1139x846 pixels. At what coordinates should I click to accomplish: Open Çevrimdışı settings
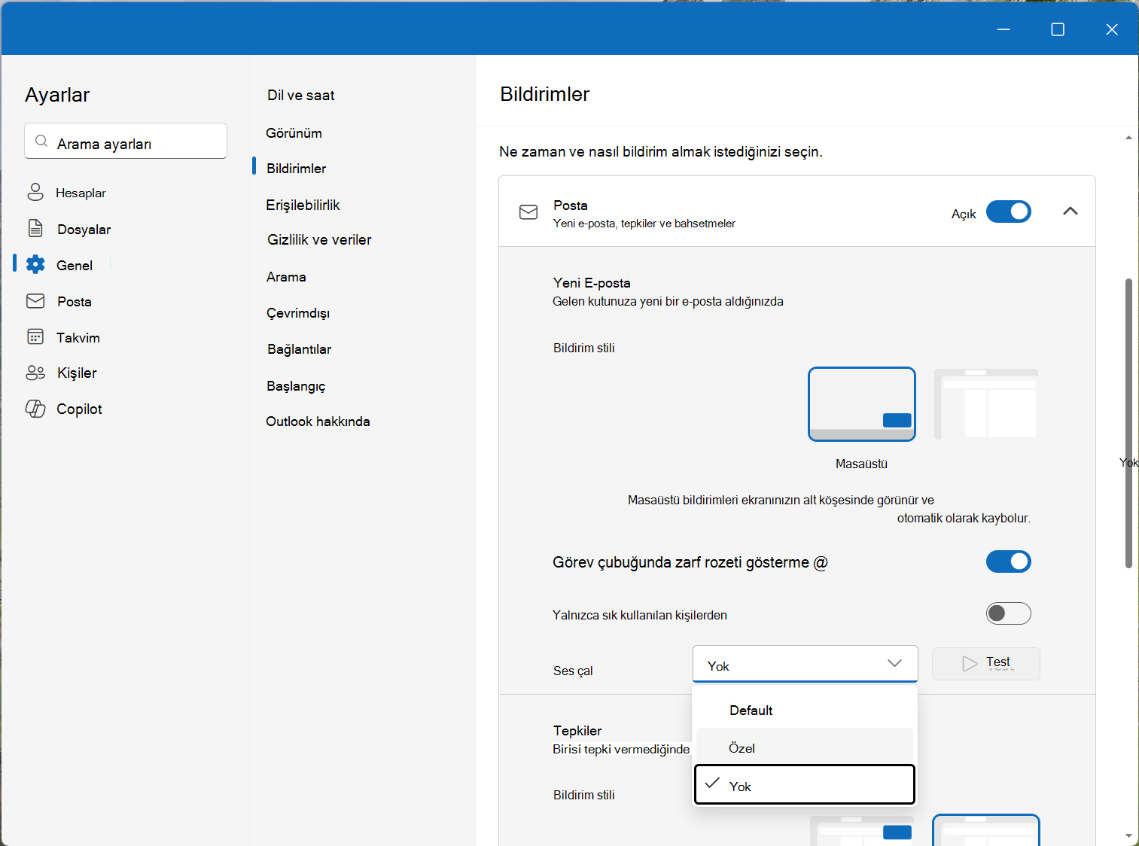pos(298,313)
